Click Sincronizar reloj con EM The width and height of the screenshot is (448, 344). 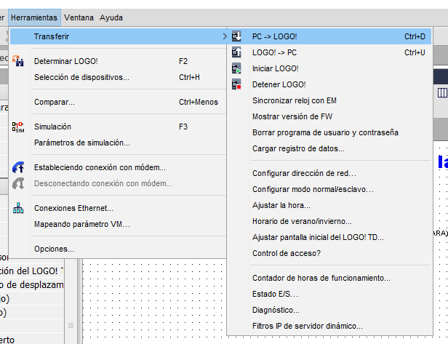tap(329, 100)
